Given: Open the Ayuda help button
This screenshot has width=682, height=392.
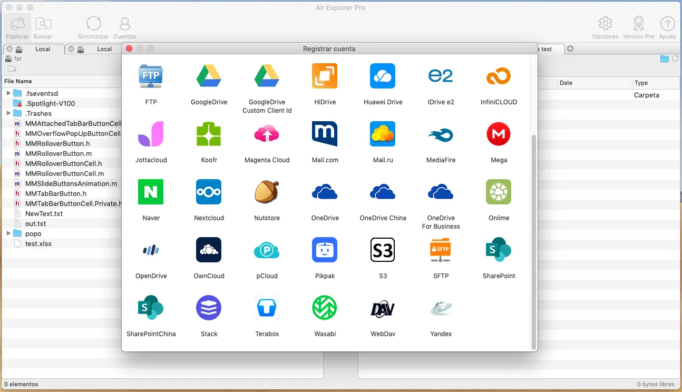Looking at the screenshot, I should (667, 27).
